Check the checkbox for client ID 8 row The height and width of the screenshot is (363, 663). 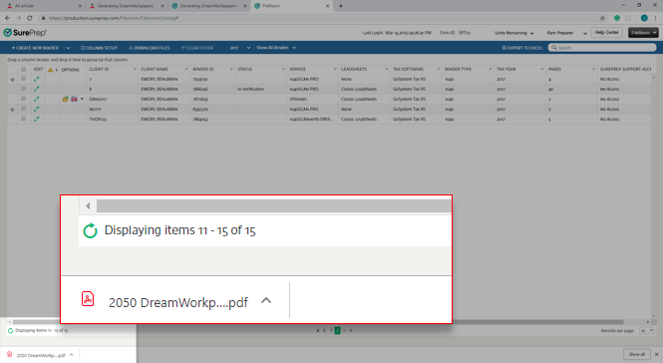click(24, 89)
